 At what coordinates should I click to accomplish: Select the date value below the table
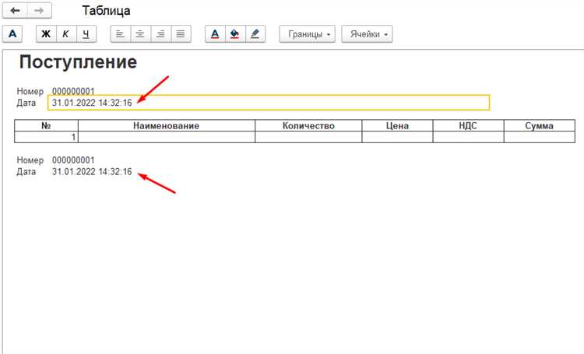pos(92,172)
